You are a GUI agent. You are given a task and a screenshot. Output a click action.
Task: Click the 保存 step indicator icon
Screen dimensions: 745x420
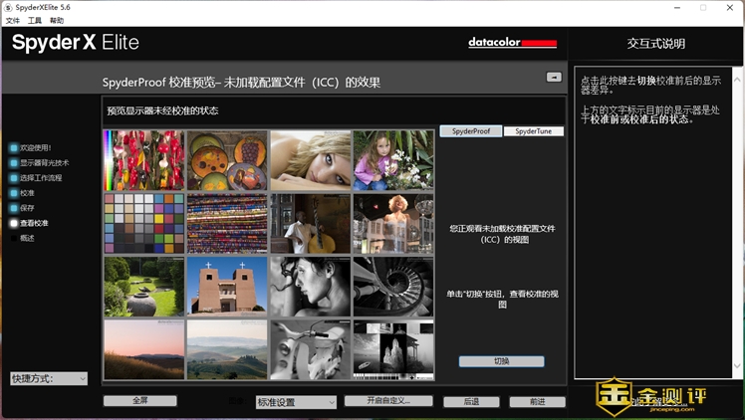pyautogui.click(x=14, y=208)
